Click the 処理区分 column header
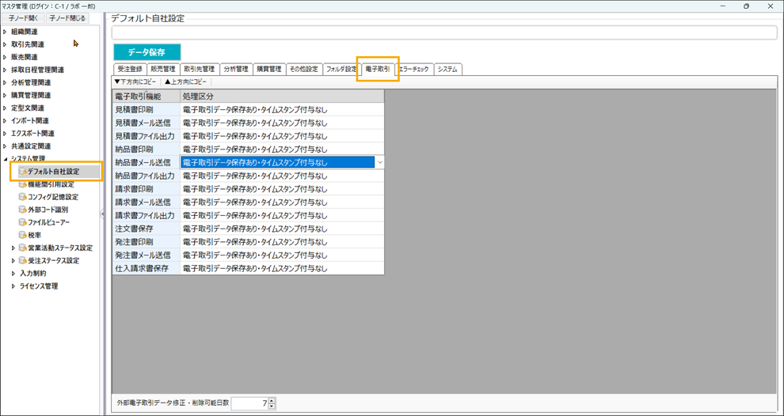Screen dimensions: 784x416 pos(282,96)
